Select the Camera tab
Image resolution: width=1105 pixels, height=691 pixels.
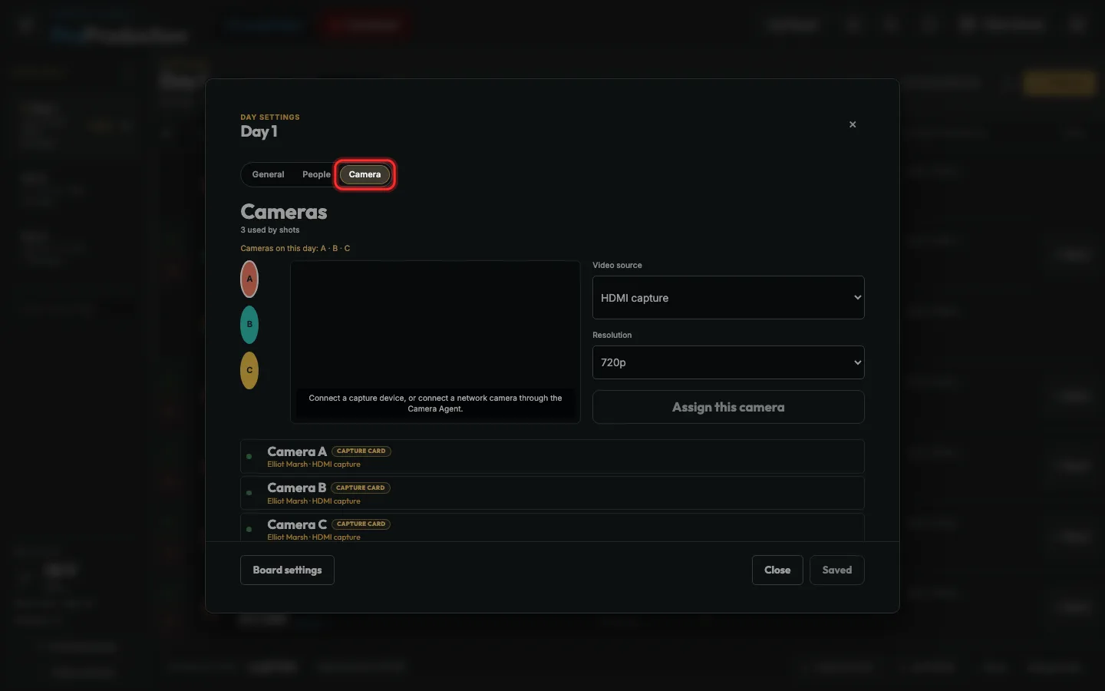tap(364, 174)
